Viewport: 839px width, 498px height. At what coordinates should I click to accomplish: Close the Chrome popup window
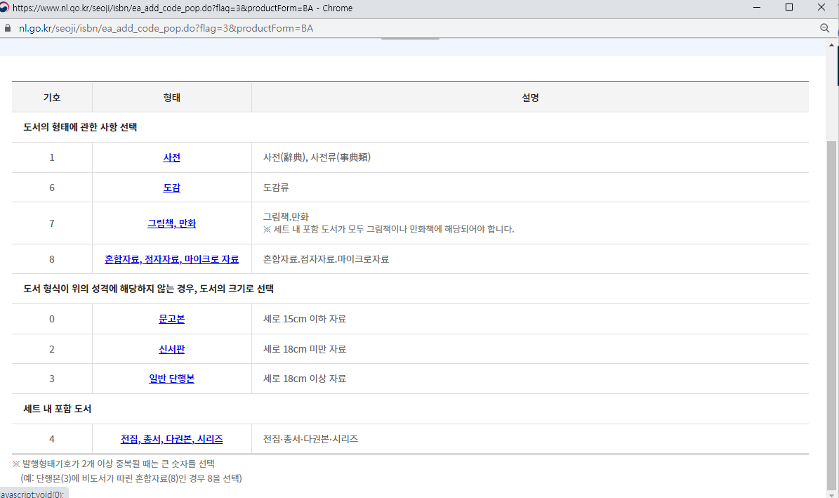pos(821,8)
